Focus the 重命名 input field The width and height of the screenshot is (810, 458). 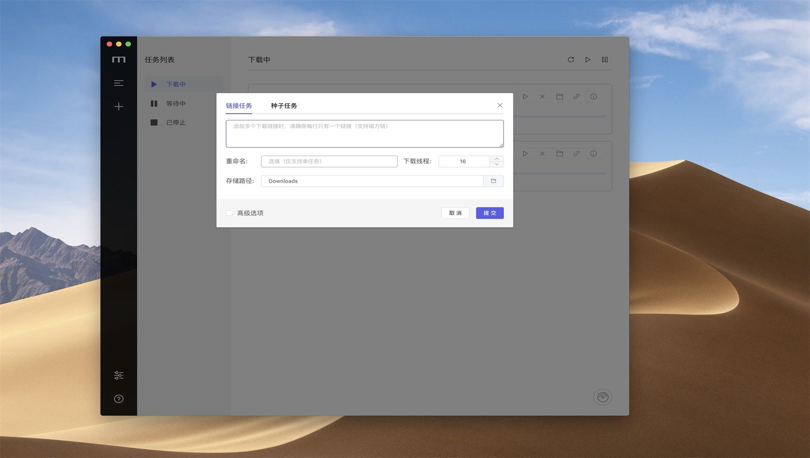coord(329,161)
